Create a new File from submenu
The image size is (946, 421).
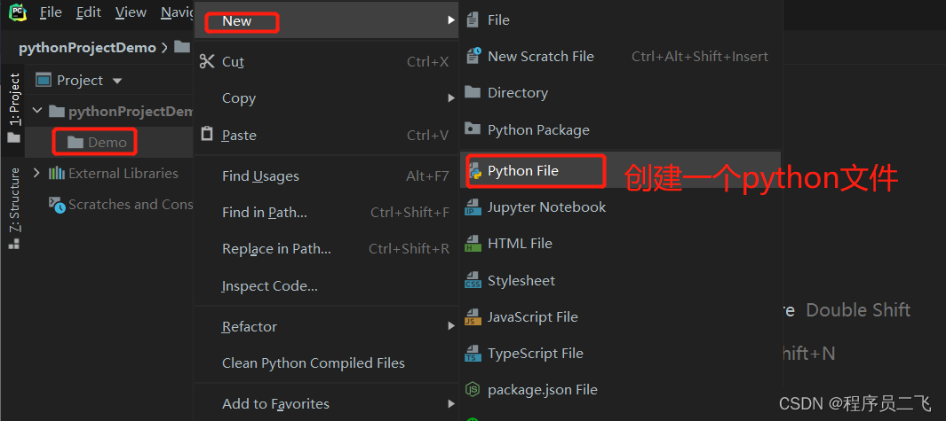[620, 19]
